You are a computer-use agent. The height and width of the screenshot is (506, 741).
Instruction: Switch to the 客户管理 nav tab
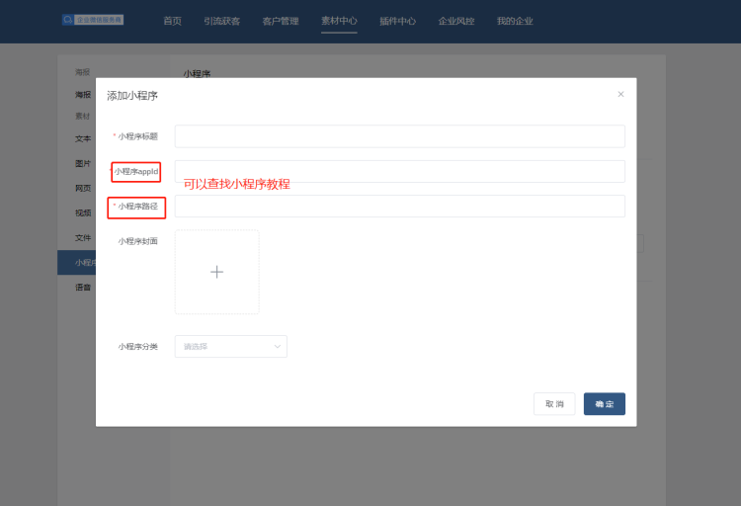(x=281, y=21)
